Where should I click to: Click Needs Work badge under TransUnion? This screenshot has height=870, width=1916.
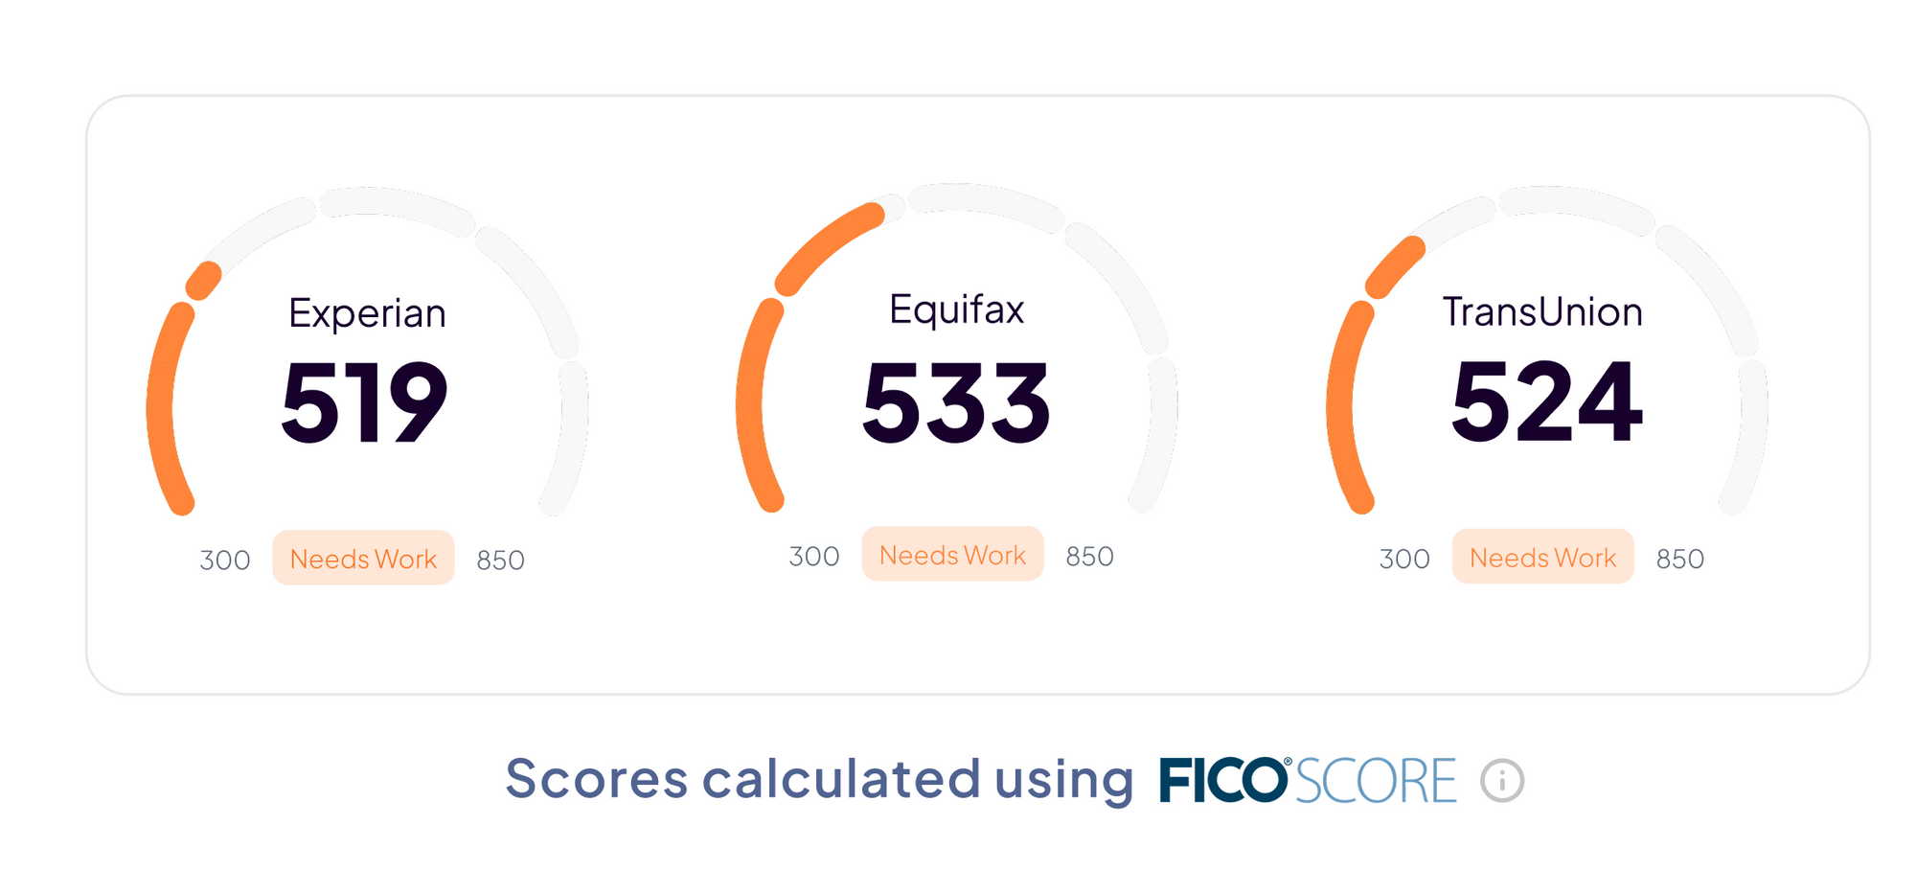pos(1542,558)
